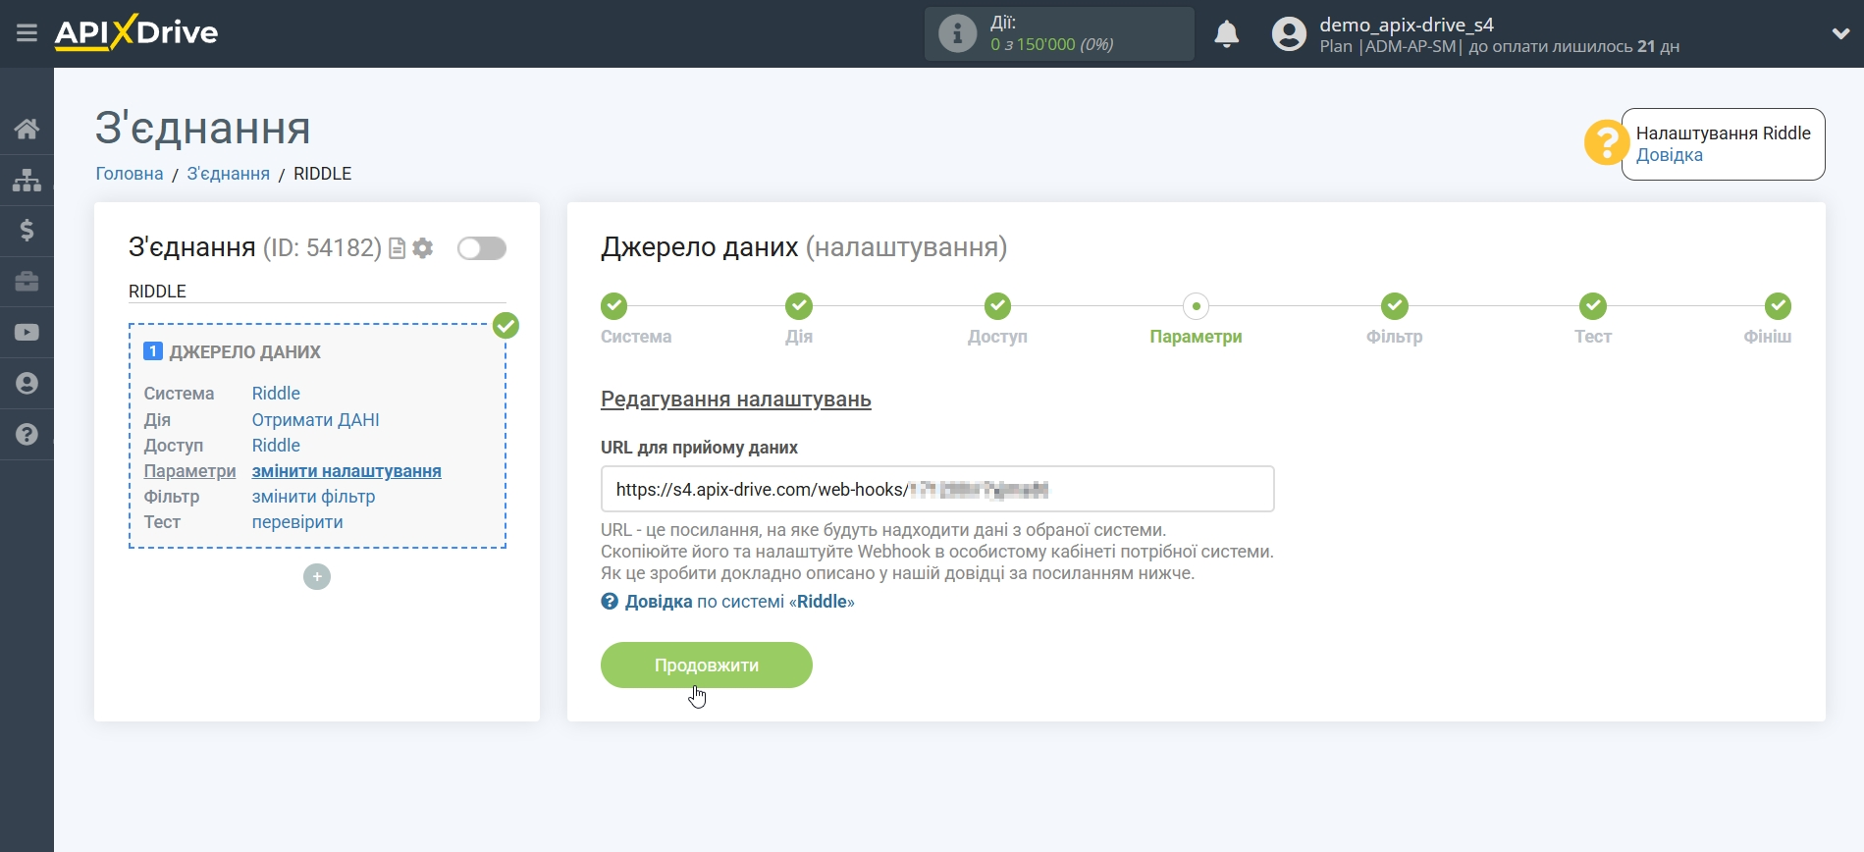Open the Довідка link in the Riddle help box
1864x852 pixels.
click(1669, 155)
